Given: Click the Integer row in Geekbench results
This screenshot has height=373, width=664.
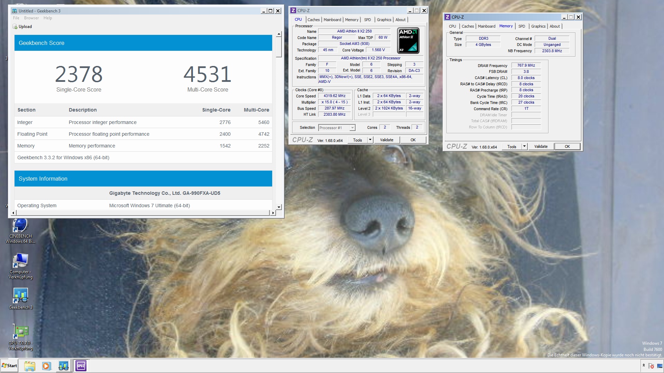Looking at the screenshot, I should click(143, 122).
